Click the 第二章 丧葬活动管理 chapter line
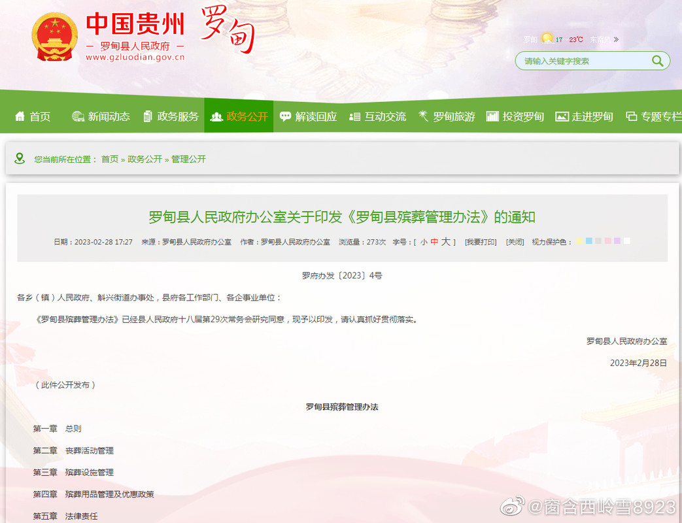Viewport: 682px width, 523px height. [x=73, y=451]
